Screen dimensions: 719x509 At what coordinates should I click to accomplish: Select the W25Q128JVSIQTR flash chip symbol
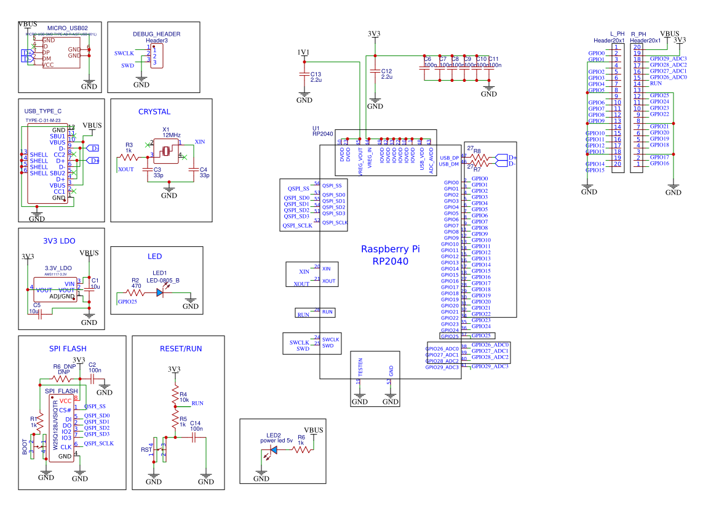[62, 428]
